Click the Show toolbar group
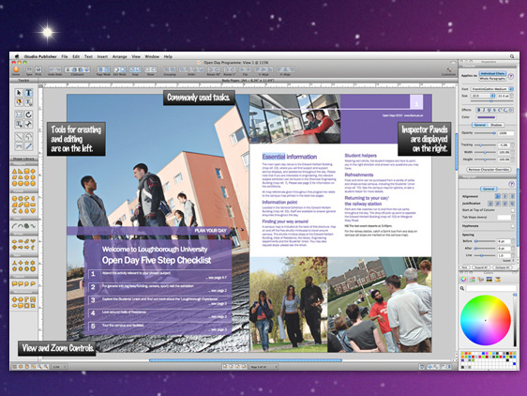Image resolution: width=527 pixels, height=396 pixels. (151, 70)
